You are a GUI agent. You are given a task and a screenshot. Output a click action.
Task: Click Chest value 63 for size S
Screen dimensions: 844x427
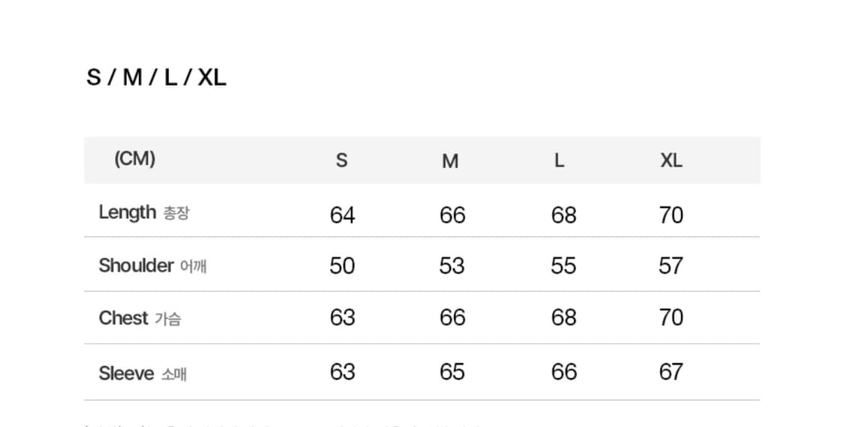[x=342, y=317]
